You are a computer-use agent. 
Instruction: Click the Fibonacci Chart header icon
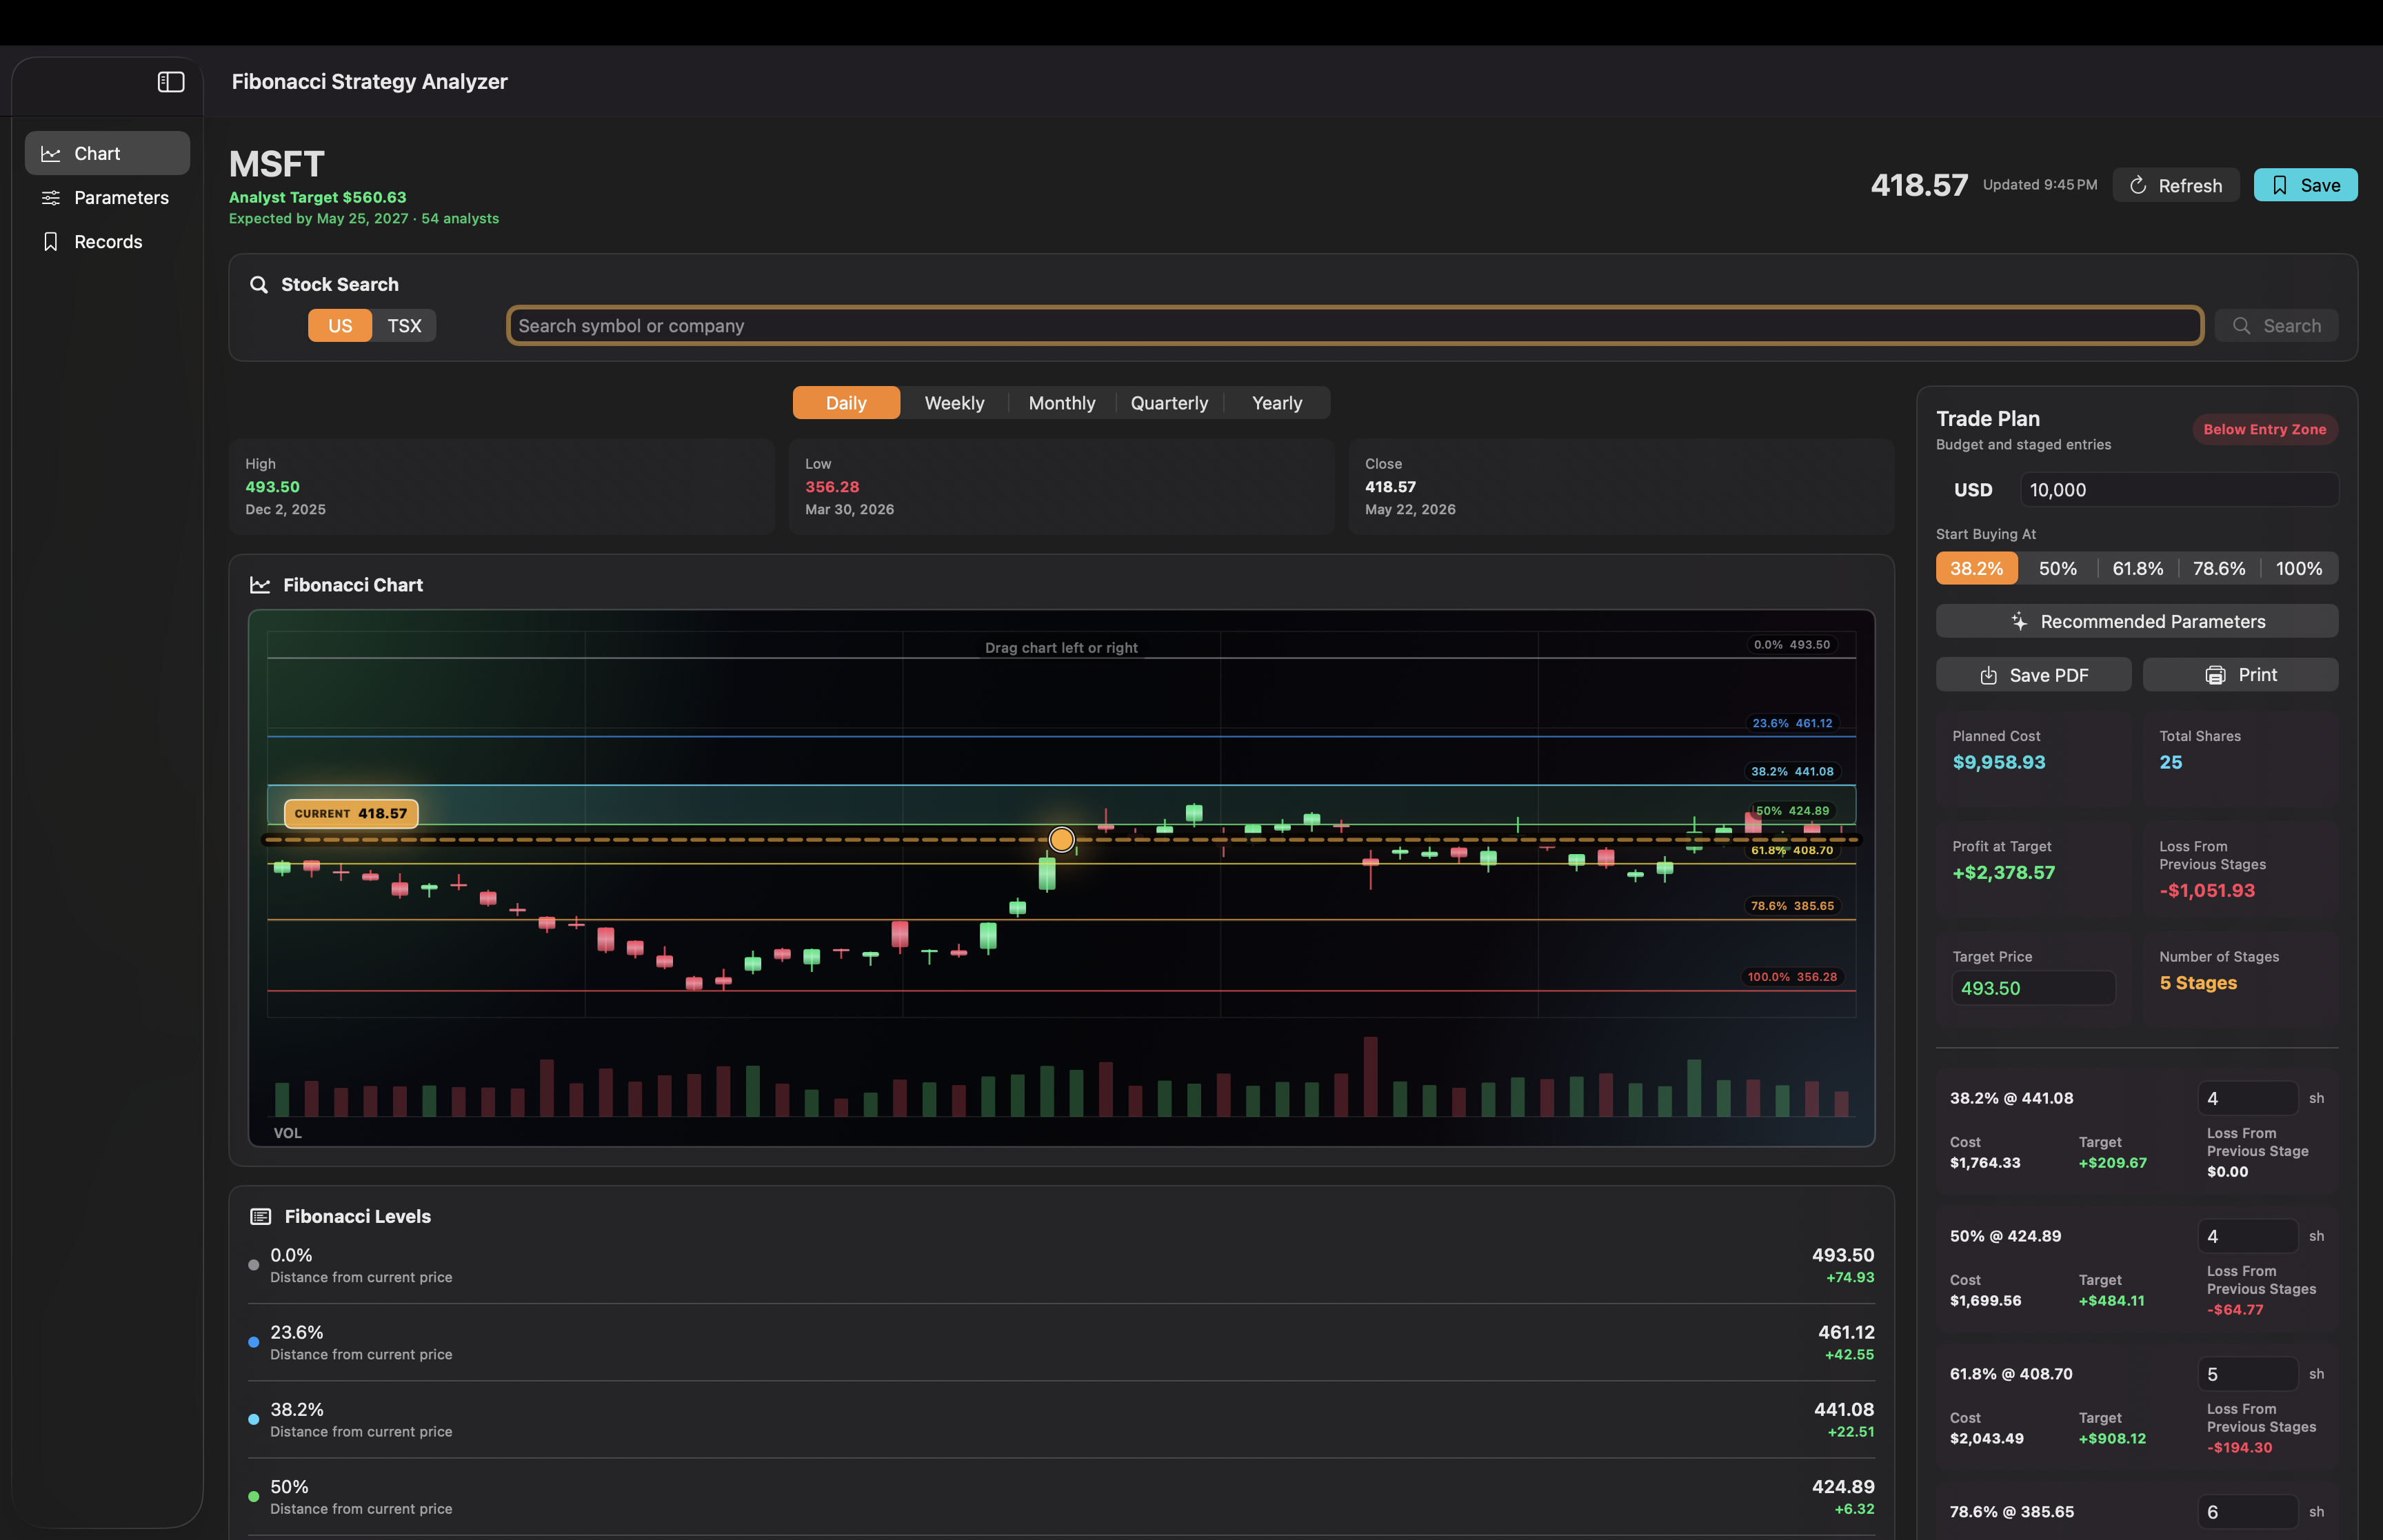tap(260, 585)
